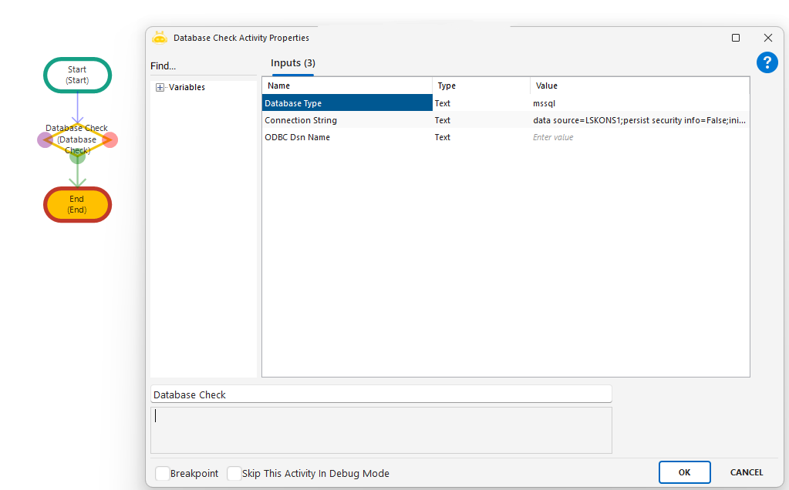Click the ODBC Dsn Name value field
Viewport: 789px width, 490px height.
coord(639,137)
